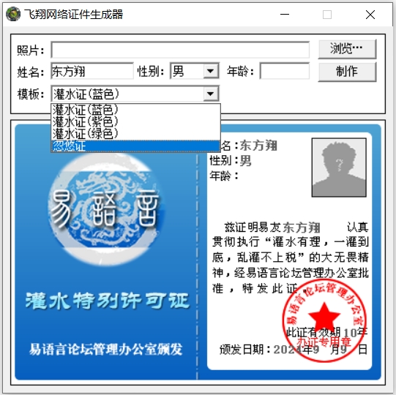
Task: Pick the highlighted 忽悠证 template option
Action: pyautogui.click(x=135, y=146)
